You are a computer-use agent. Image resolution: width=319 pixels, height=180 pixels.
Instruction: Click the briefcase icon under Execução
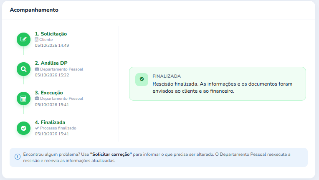pos(37,98)
